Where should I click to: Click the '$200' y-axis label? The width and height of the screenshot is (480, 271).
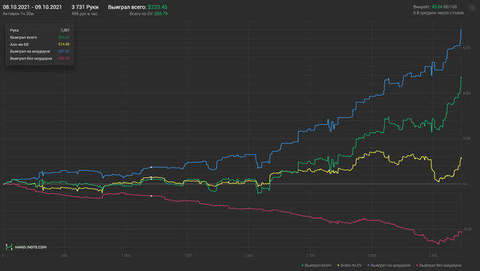(x=467, y=93)
